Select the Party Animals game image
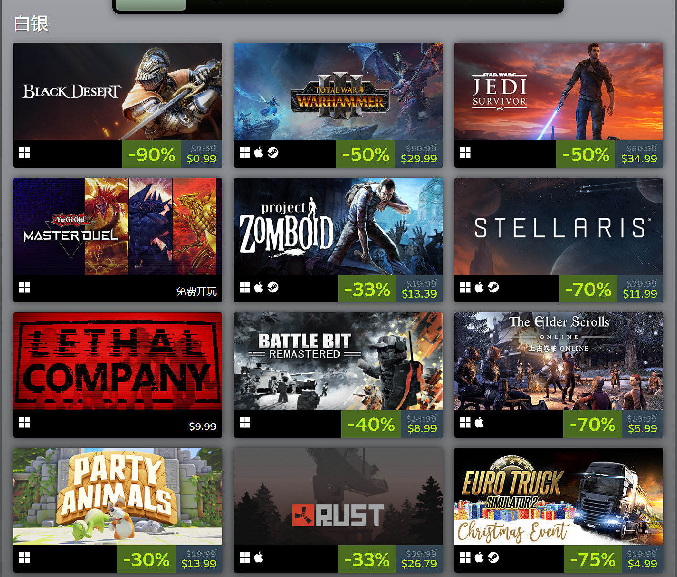Screen dimensions: 677x577 coord(118,497)
